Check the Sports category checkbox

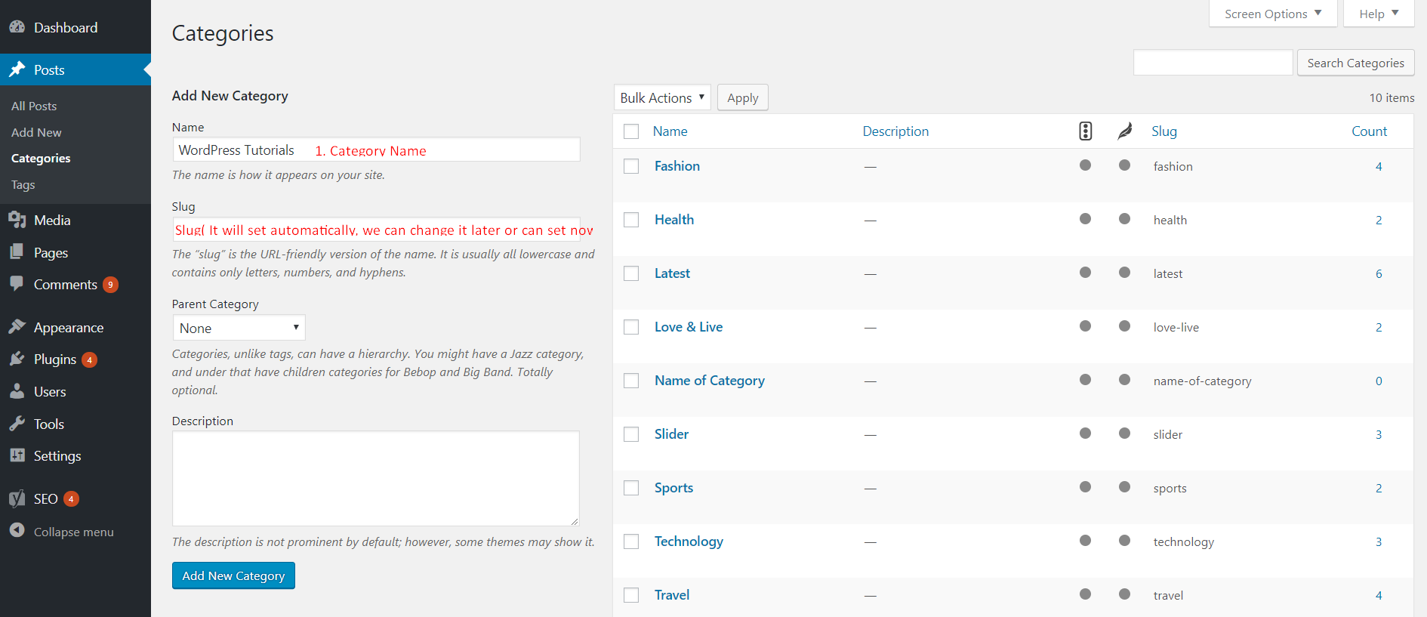(631, 488)
